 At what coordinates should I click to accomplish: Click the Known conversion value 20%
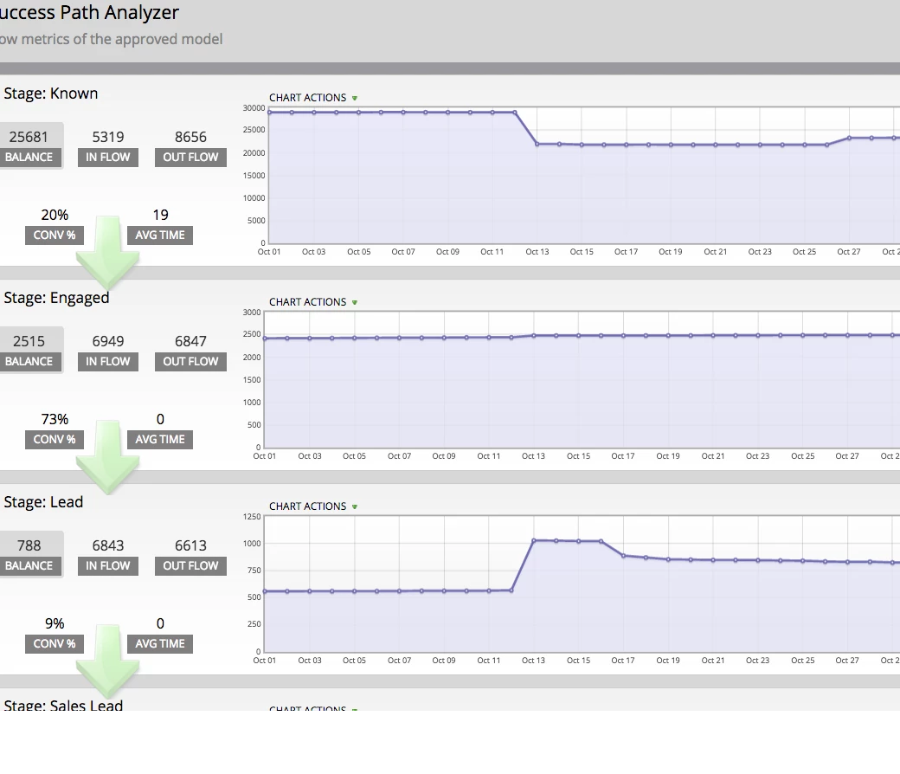coord(55,216)
